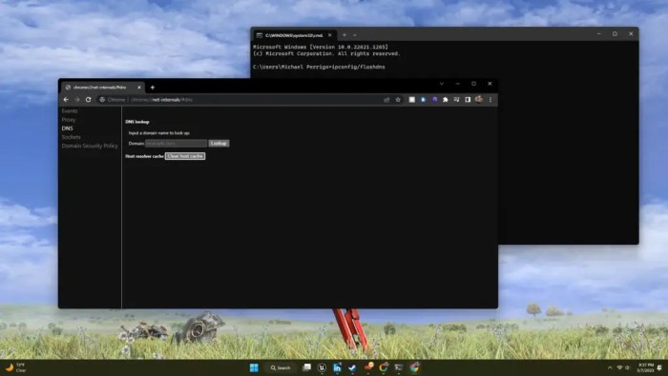The image size is (668, 376).
Task: Open Chrome profile avatar
Action: (479, 99)
